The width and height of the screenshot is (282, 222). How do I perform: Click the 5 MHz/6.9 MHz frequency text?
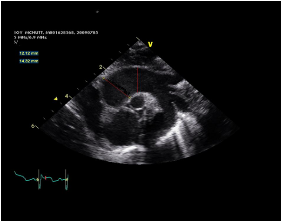33,37
